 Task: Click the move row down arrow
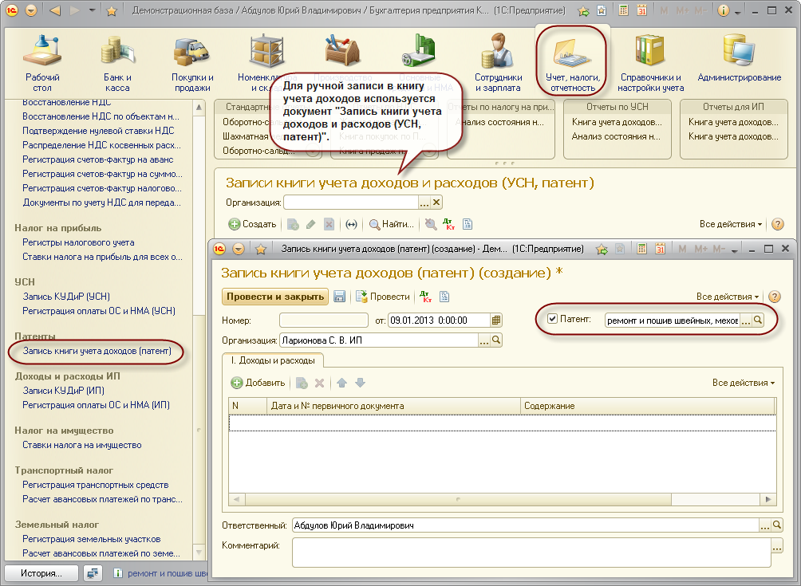[360, 383]
